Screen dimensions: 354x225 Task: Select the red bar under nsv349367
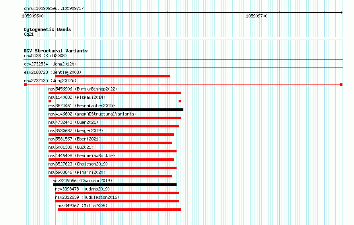click(x=119, y=210)
